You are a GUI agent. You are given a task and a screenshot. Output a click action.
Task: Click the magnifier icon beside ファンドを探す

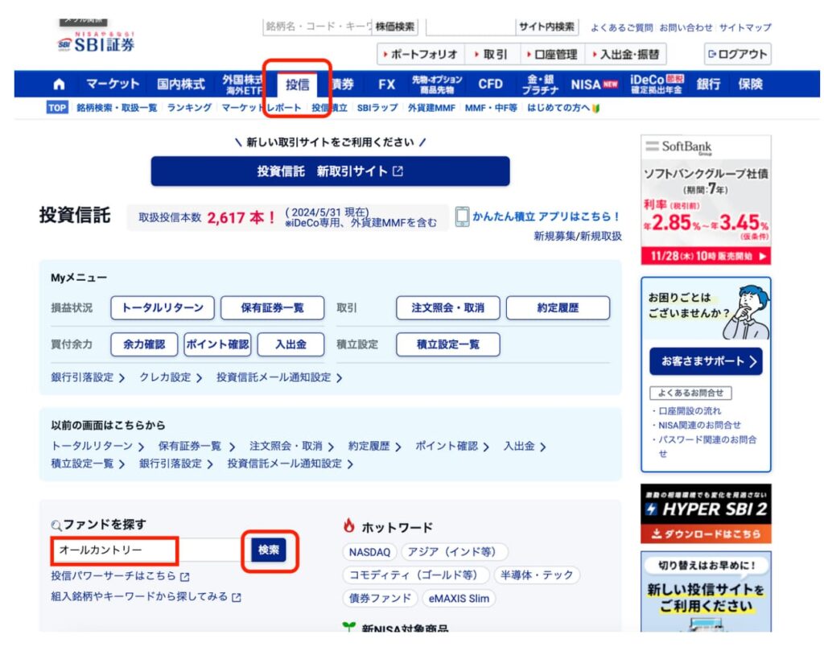(56, 525)
